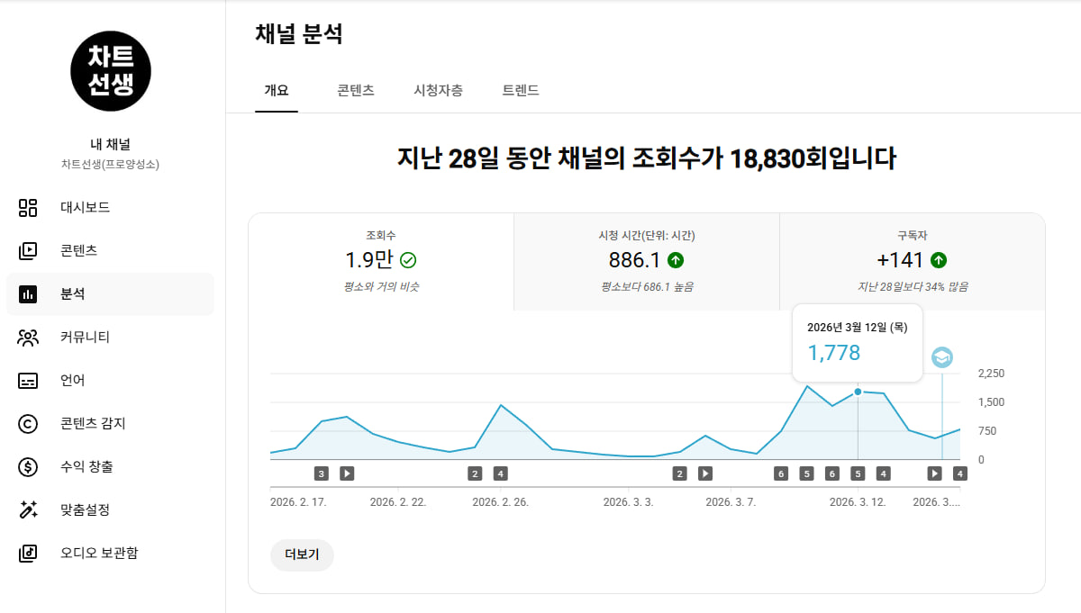
Task: Open the 대시보드 icon in the sidebar
Action: point(28,208)
